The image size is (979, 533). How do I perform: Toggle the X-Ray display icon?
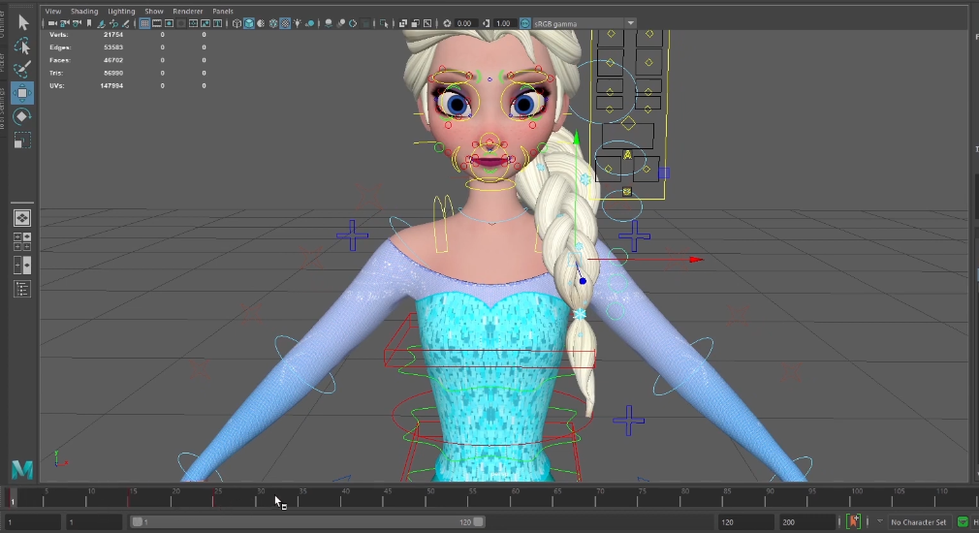[402, 23]
